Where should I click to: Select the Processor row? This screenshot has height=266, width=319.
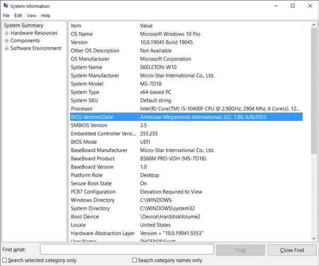tap(186, 109)
